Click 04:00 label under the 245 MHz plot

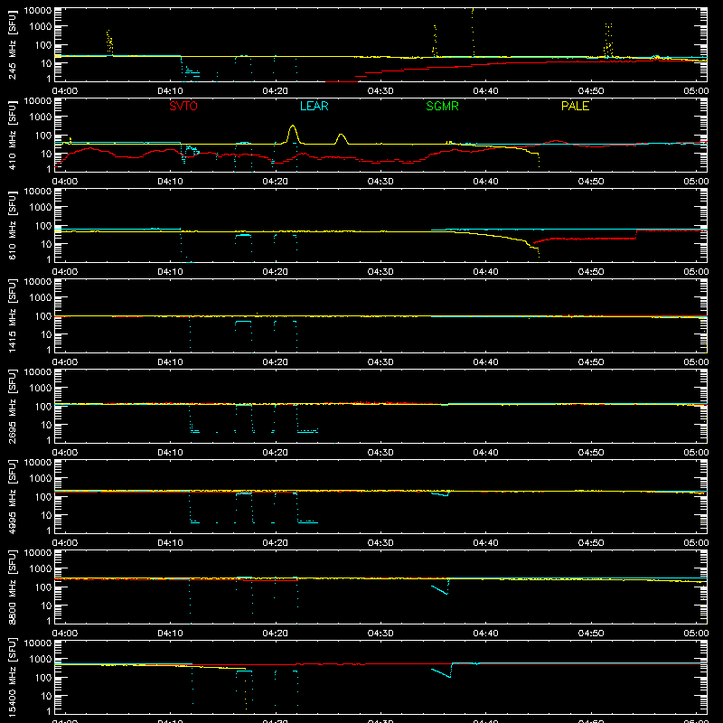[x=64, y=91]
